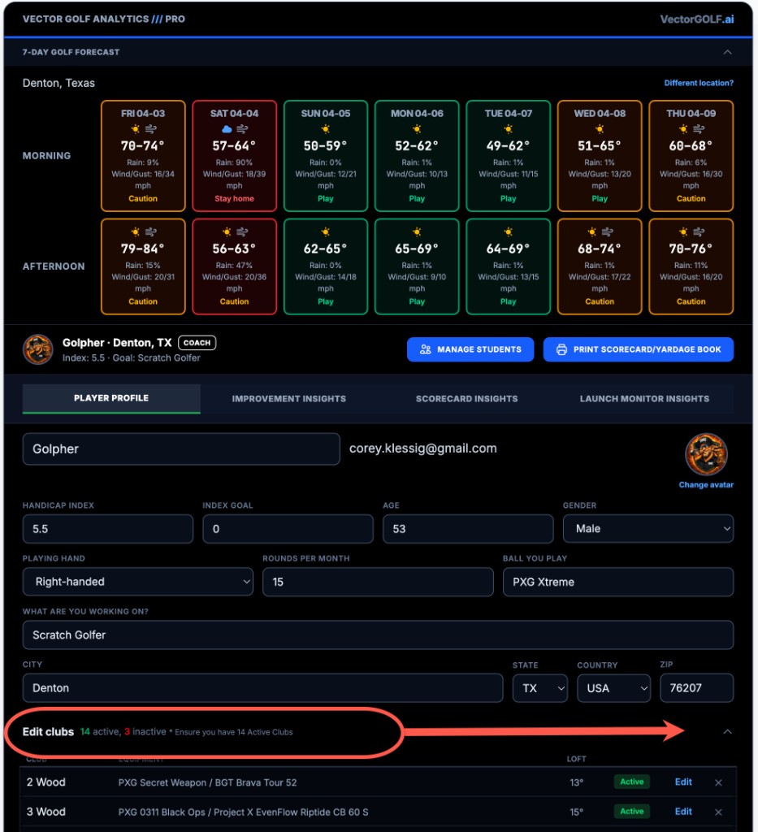
Task: Collapse the Edit clubs section
Action: [x=727, y=731]
